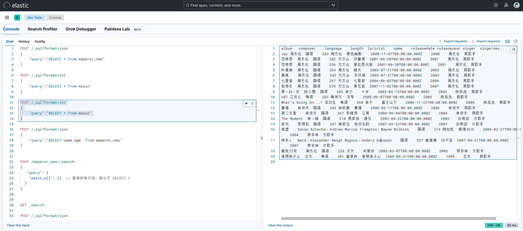Focus the Find apps search field
523x231 pixels.
tap(261, 5)
